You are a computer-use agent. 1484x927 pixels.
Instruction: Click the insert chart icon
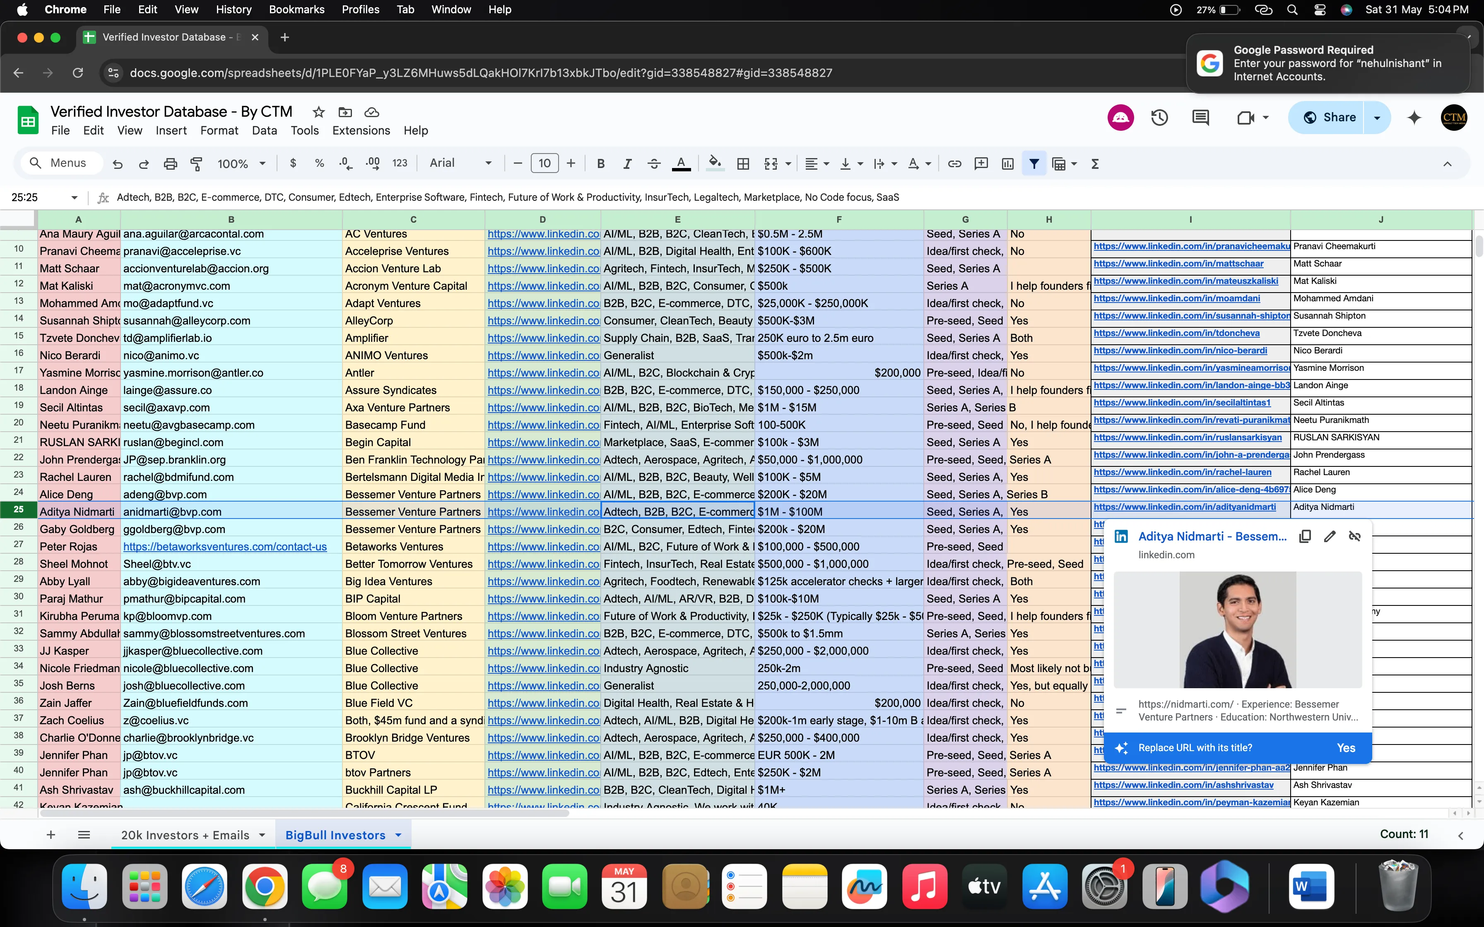(1007, 164)
